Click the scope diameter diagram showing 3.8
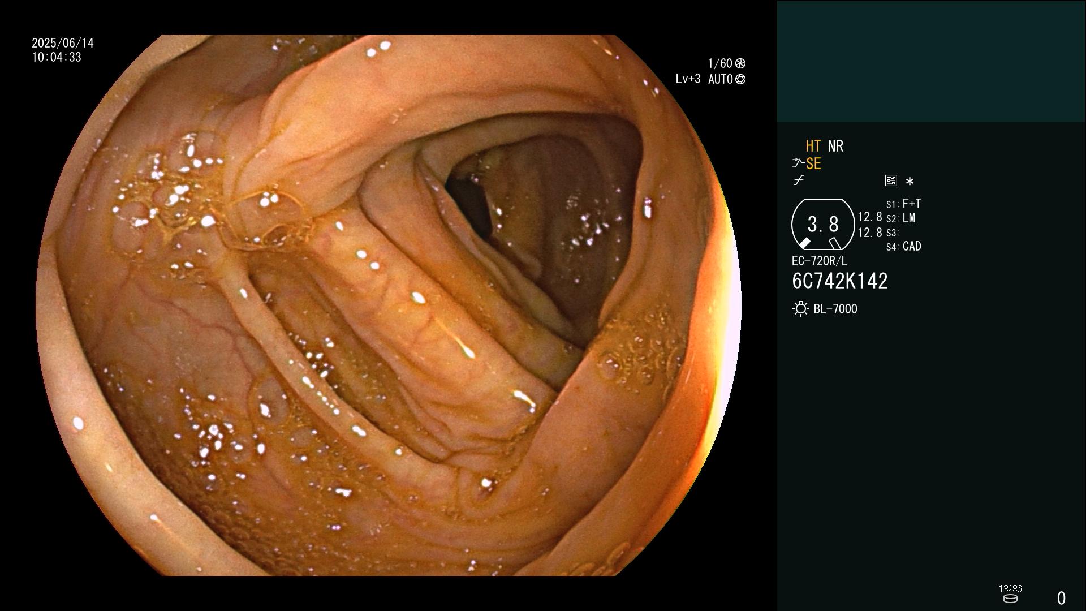 pyautogui.click(x=823, y=225)
